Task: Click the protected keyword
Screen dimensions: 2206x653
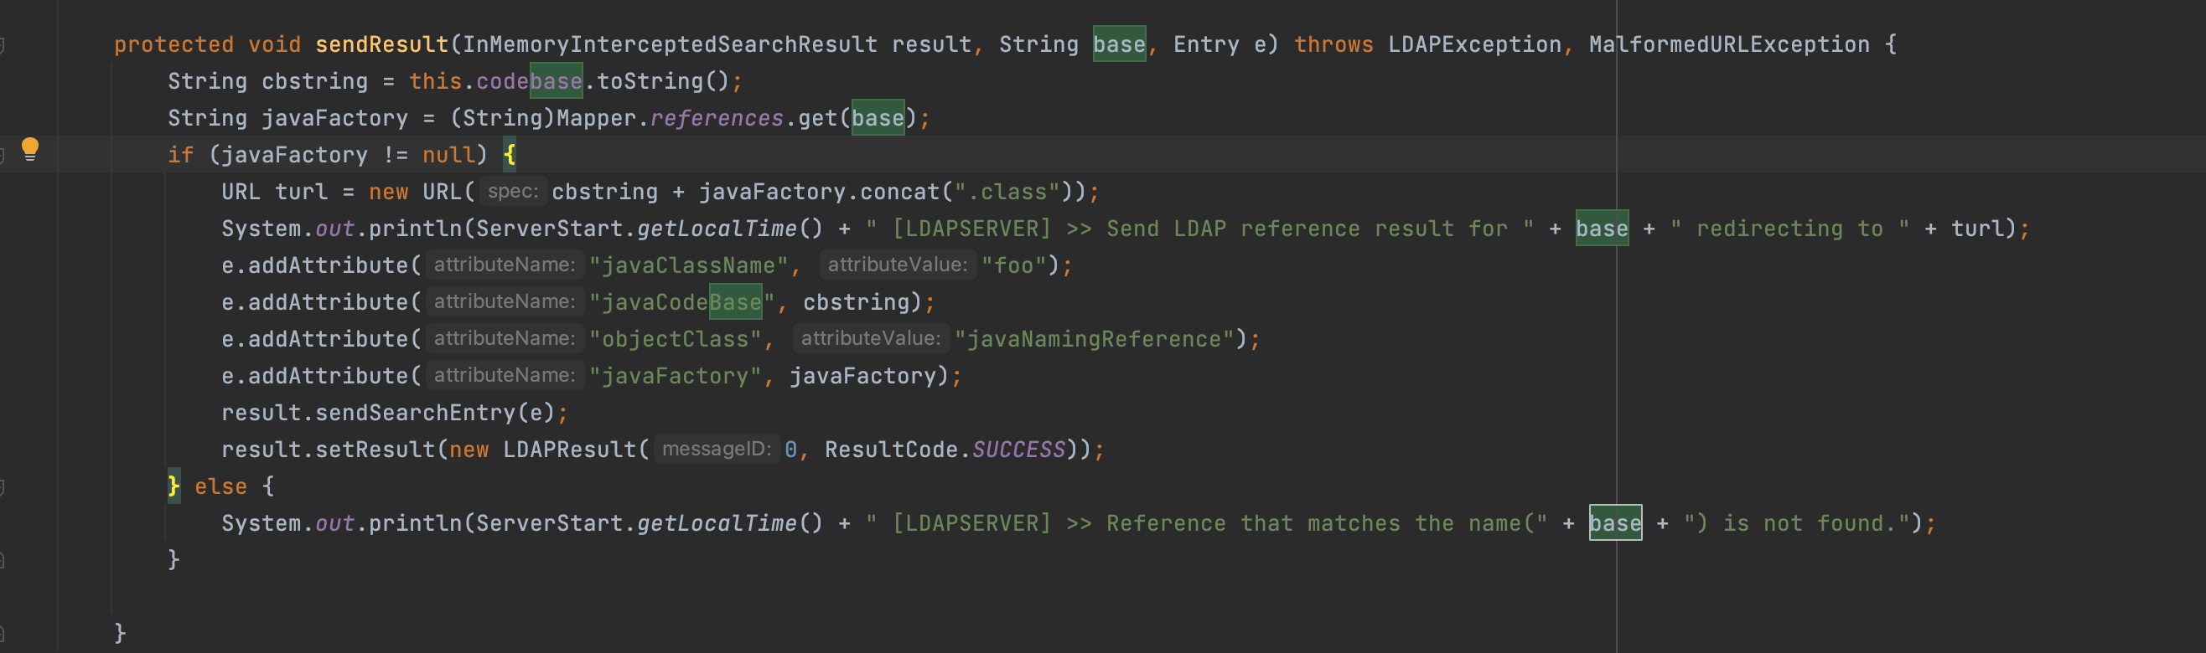Action: pyautogui.click(x=173, y=44)
